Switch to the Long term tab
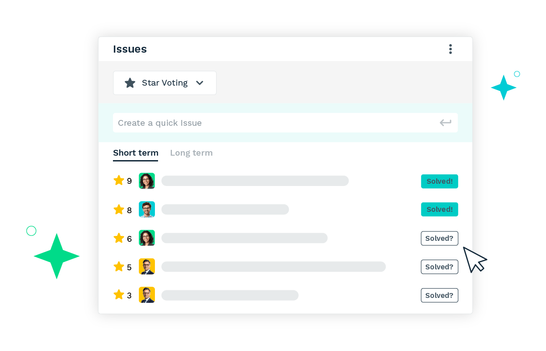The width and height of the screenshot is (546, 351). (191, 153)
